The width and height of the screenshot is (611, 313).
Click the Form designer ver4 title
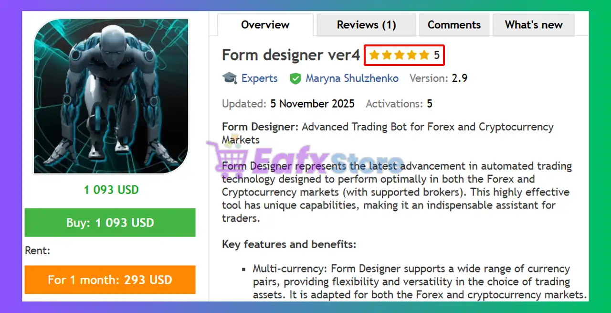pyautogui.click(x=291, y=55)
